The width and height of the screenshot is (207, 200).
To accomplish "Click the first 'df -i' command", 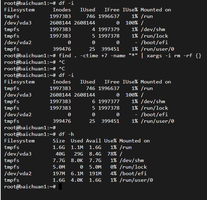I will (66, 3).
